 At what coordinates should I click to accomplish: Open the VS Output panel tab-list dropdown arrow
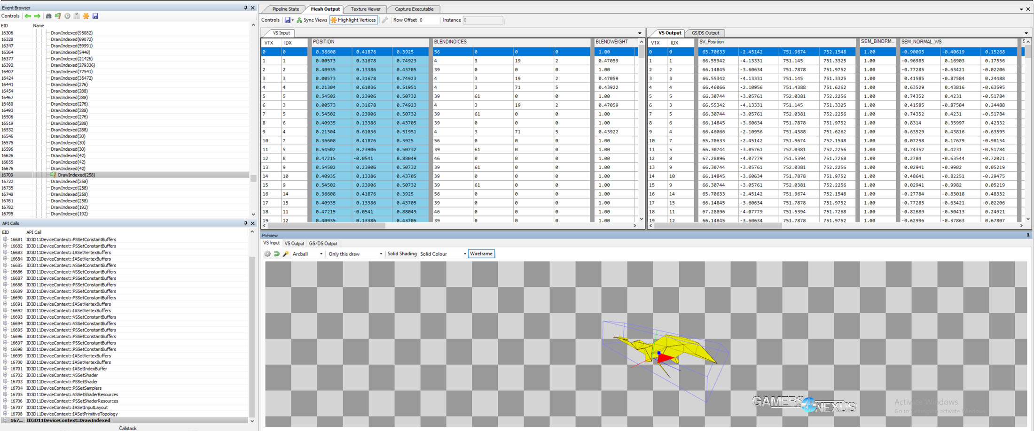1026,33
